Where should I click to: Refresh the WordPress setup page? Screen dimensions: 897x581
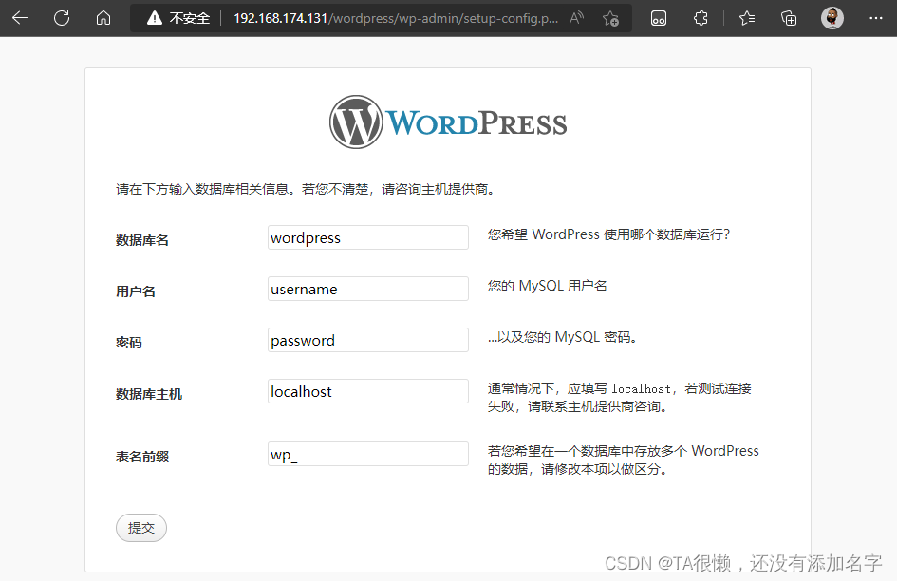(x=61, y=17)
